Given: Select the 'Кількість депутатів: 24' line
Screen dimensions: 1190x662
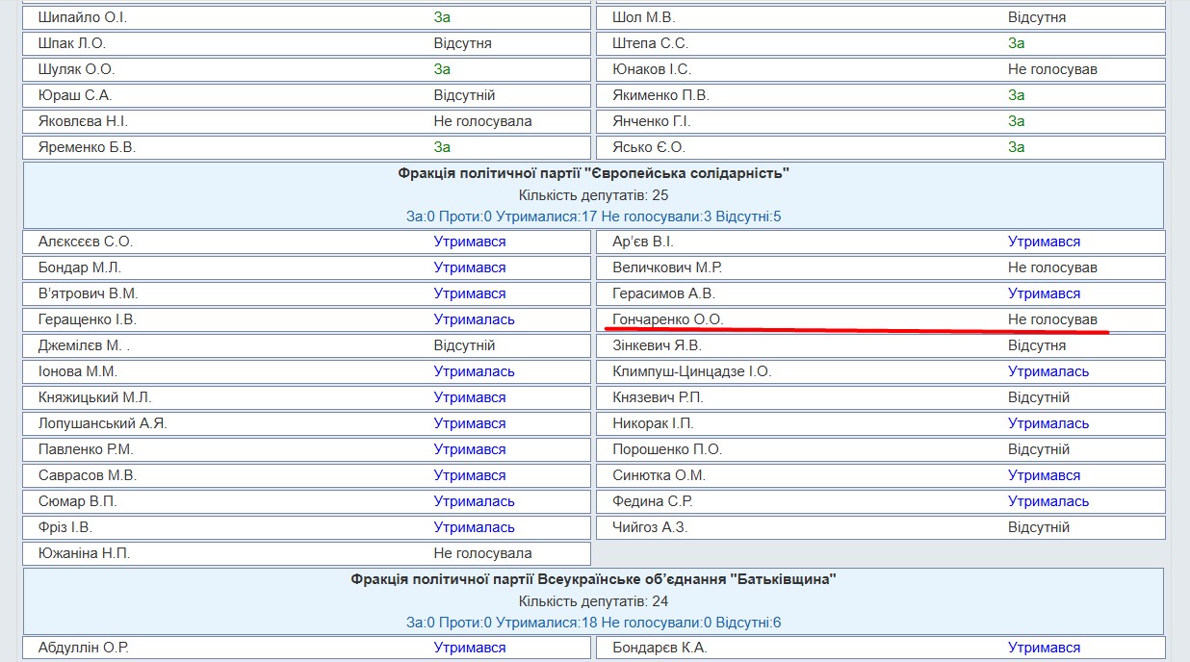Looking at the screenshot, I should pyautogui.click(x=594, y=601).
